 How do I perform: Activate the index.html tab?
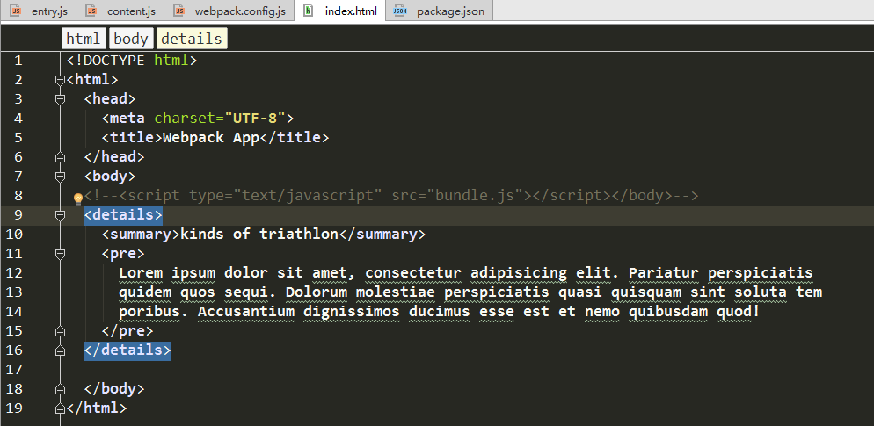coord(340,11)
